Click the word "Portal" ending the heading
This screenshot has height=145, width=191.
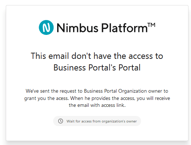(130, 68)
